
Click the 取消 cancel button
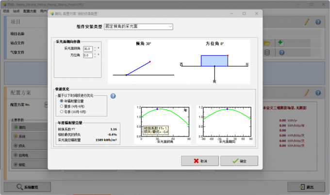200,161
